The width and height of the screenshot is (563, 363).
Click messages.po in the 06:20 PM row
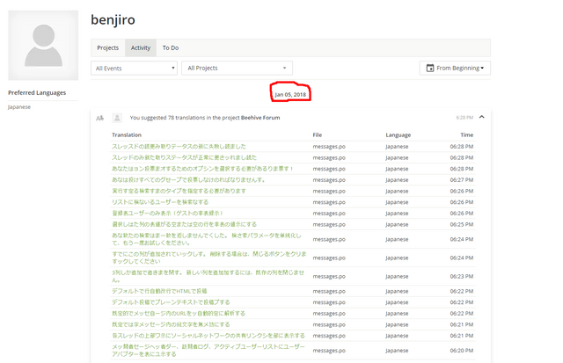(329, 351)
